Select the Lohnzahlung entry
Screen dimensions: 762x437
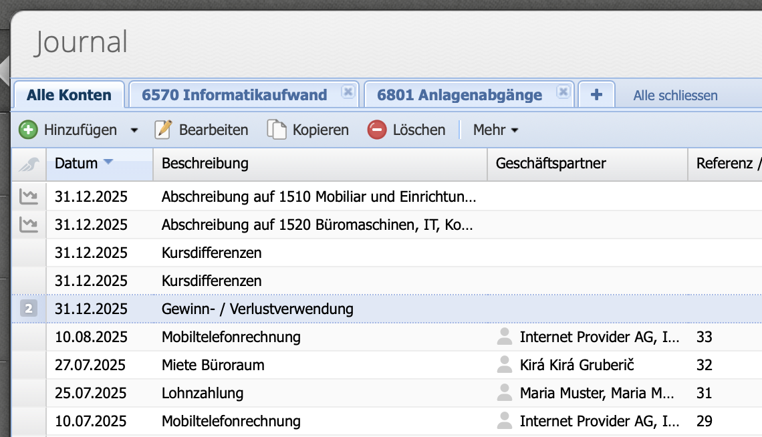387,394
